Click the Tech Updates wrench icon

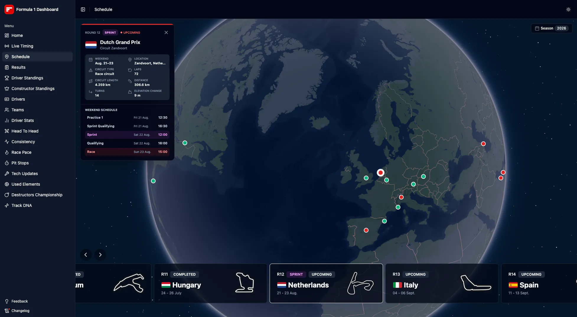tap(7, 174)
